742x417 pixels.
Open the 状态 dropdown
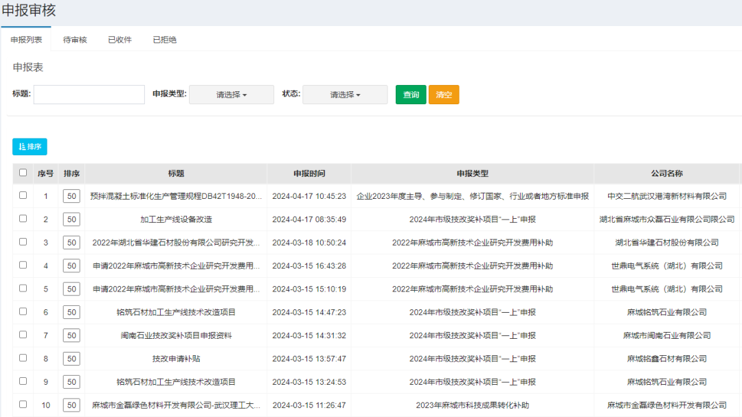click(344, 94)
